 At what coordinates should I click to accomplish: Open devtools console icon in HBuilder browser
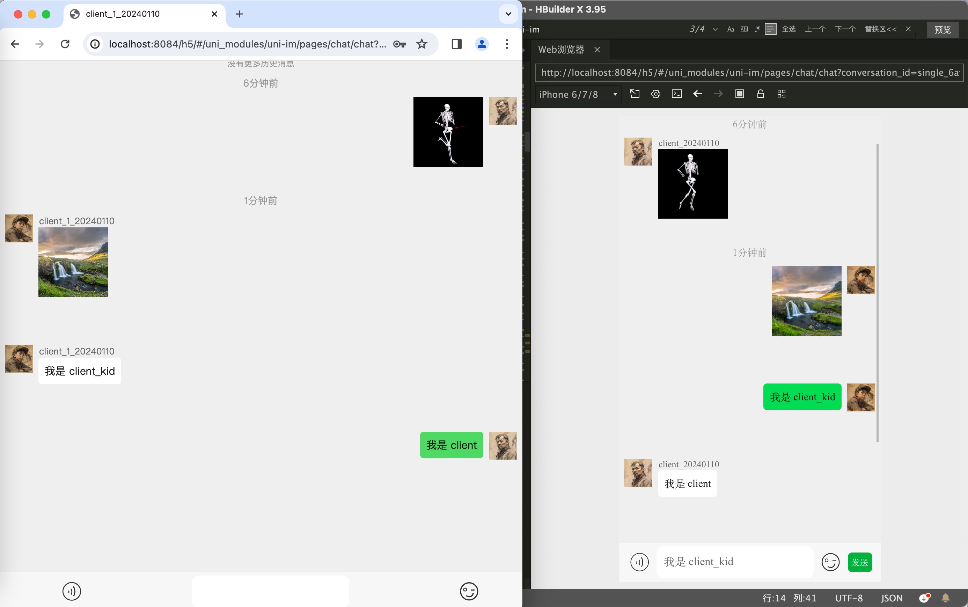pyautogui.click(x=676, y=94)
